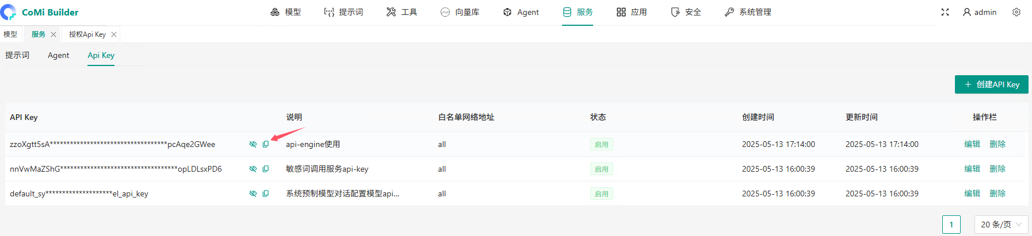Close the 服务 page tab
This screenshot has width=1032, height=236.
pyautogui.click(x=53, y=34)
